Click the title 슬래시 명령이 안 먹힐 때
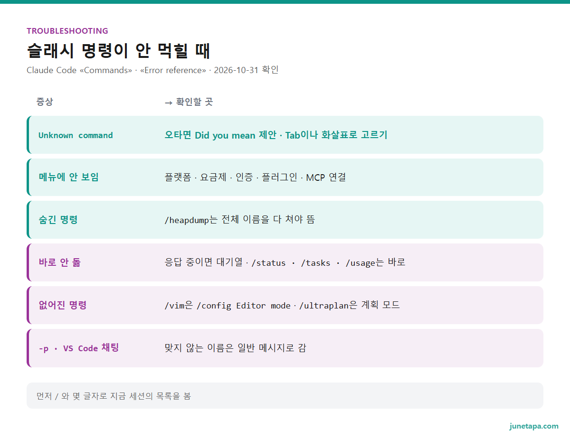570x439 pixels. point(118,50)
